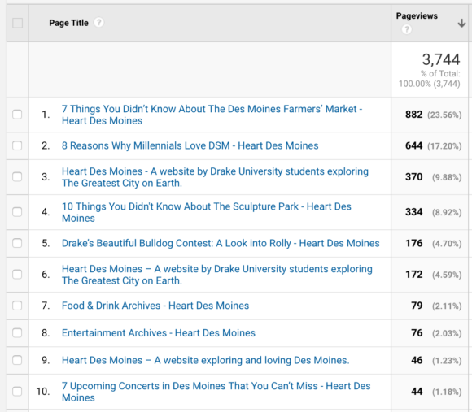472x412 pixels.
Task: Open Drake's Beautiful Bulldog Contest link
Action: tap(221, 243)
